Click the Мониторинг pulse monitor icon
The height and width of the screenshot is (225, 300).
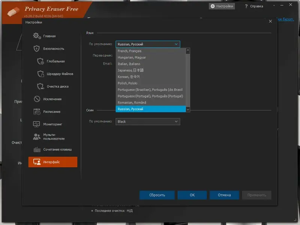click(x=36, y=124)
